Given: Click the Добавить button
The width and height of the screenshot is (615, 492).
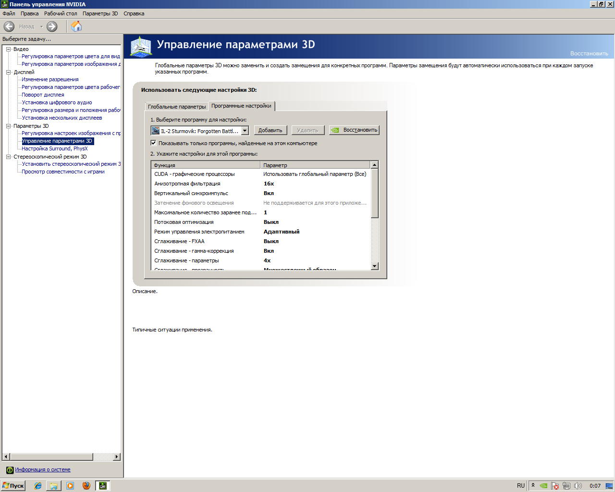Looking at the screenshot, I should coord(271,130).
